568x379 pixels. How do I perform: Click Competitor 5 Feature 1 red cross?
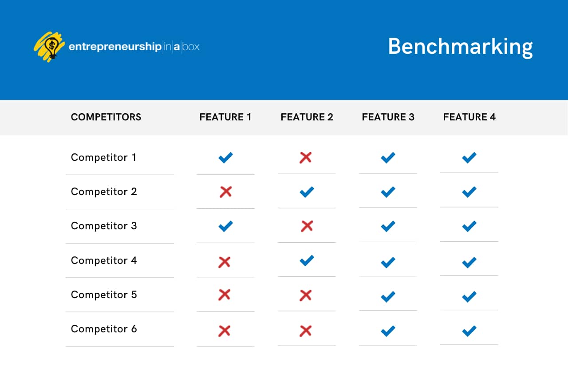pyautogui.click(x=225, y=295)
